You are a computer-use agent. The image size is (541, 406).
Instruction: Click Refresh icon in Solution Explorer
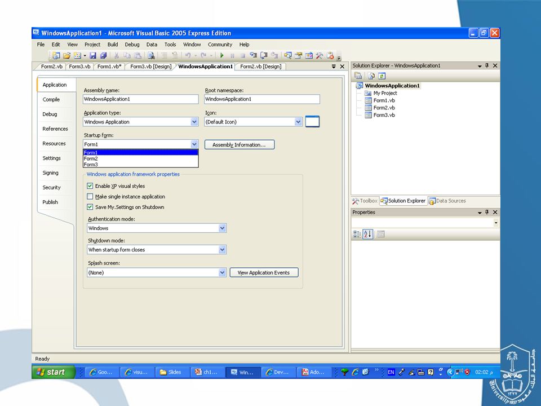coord(382,76)
